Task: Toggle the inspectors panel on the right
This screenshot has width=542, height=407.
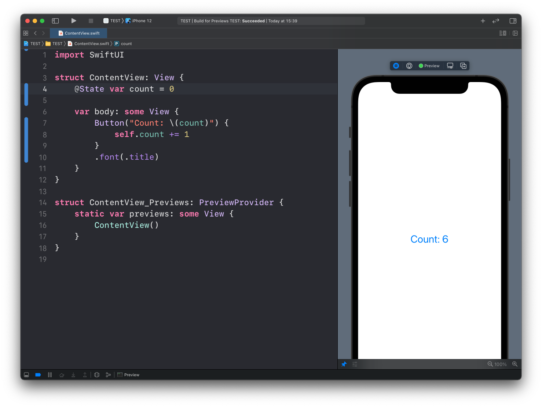Action: 513,21
